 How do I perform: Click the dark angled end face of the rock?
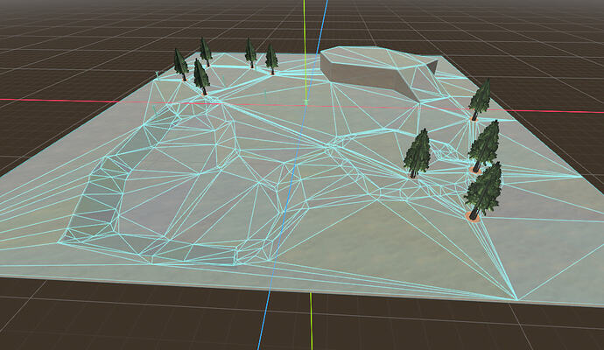pyautogui.click(x=432, y=66)
